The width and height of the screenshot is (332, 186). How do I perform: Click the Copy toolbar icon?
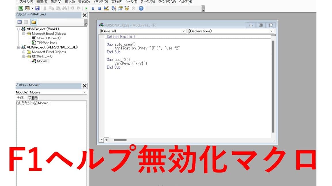(x=52, y=8)
